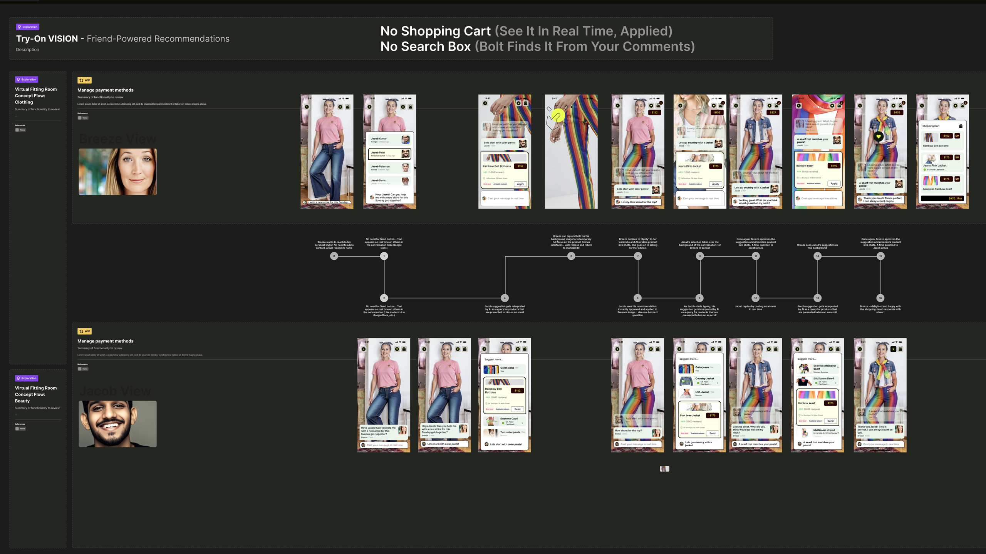Click flow step node number 0

pos(334,256)
